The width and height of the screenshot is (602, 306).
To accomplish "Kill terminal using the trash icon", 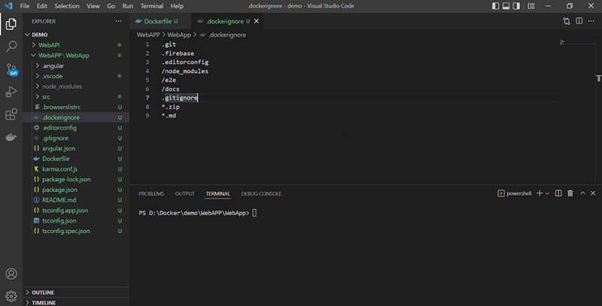I will [x=570, y=193].
